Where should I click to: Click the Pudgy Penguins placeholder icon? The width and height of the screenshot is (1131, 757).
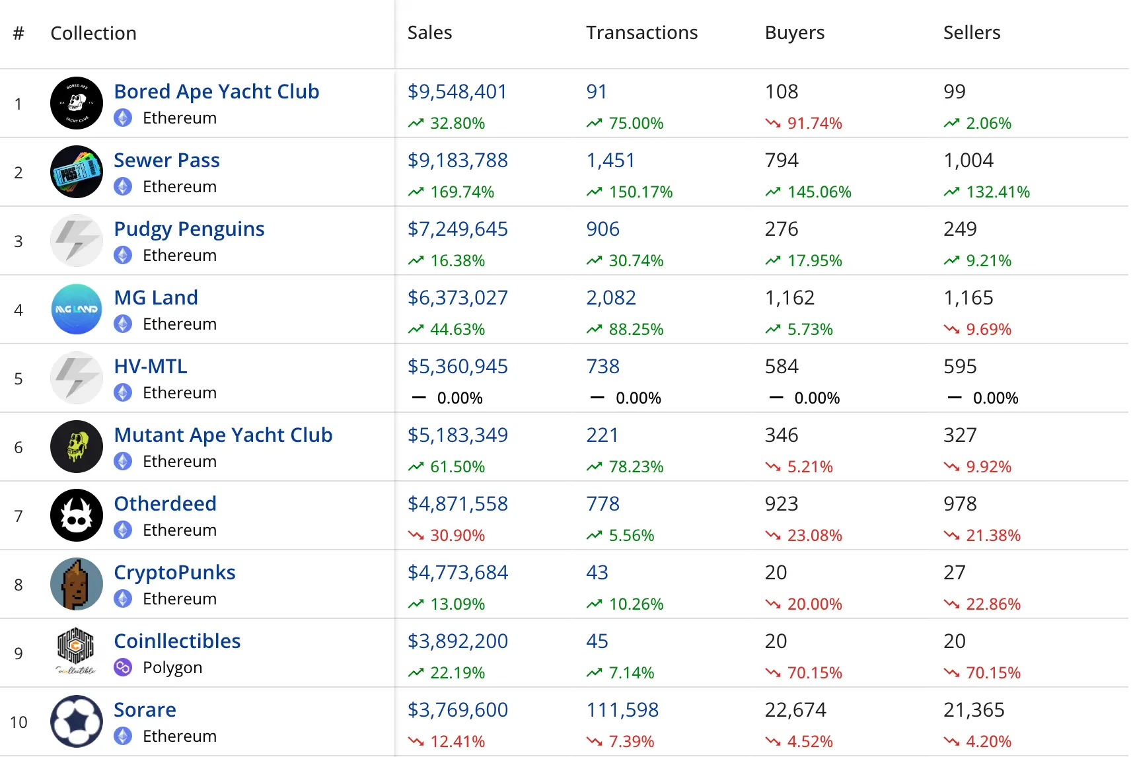coord(77,240)
